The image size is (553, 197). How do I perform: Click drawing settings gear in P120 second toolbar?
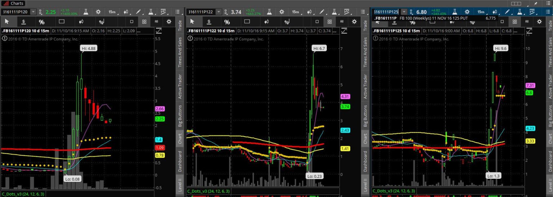(169, 22)
